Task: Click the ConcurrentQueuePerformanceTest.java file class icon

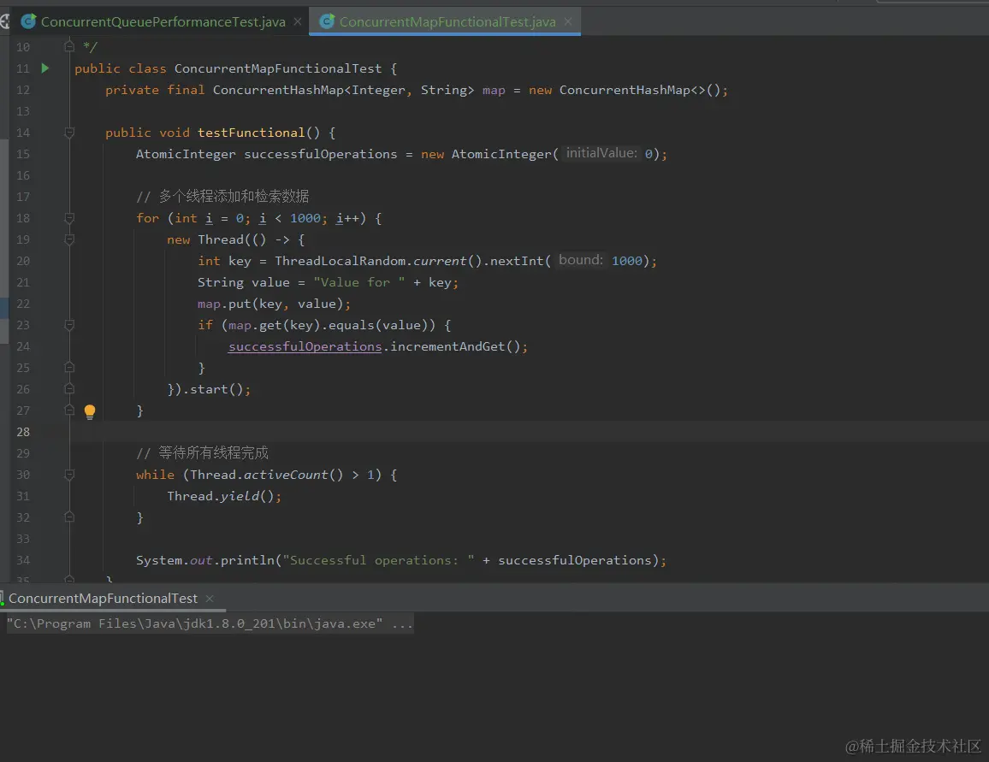Action: [x=28, y=21]
